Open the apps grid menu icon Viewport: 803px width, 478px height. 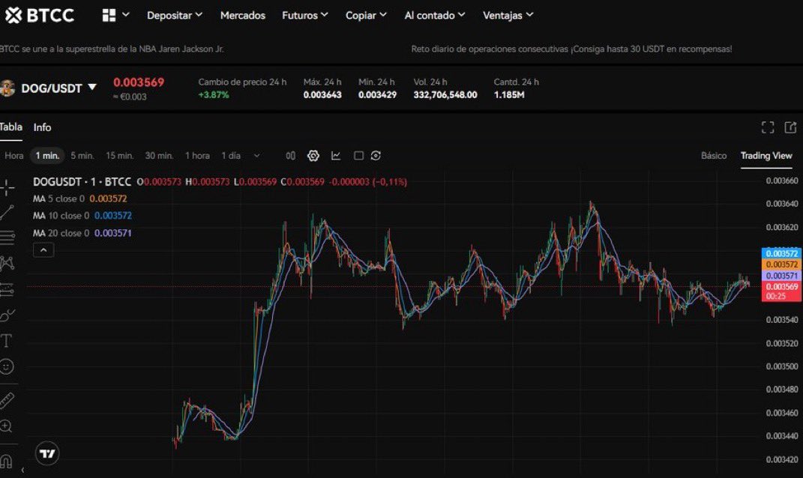(x=109, y=15)
